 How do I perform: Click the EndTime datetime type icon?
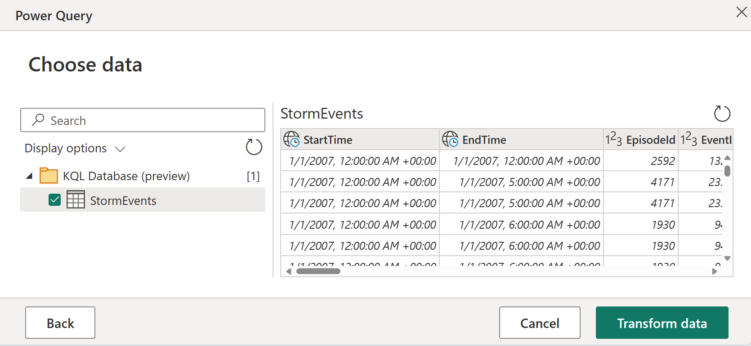450,140
